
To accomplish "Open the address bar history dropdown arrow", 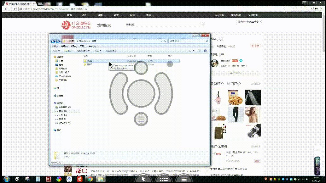I will coord(161,41).
